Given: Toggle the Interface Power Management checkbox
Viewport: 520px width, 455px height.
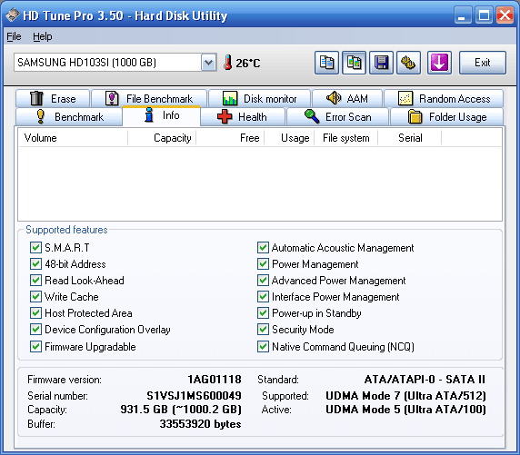Looking at the screenshot, I should click(263, 297).
